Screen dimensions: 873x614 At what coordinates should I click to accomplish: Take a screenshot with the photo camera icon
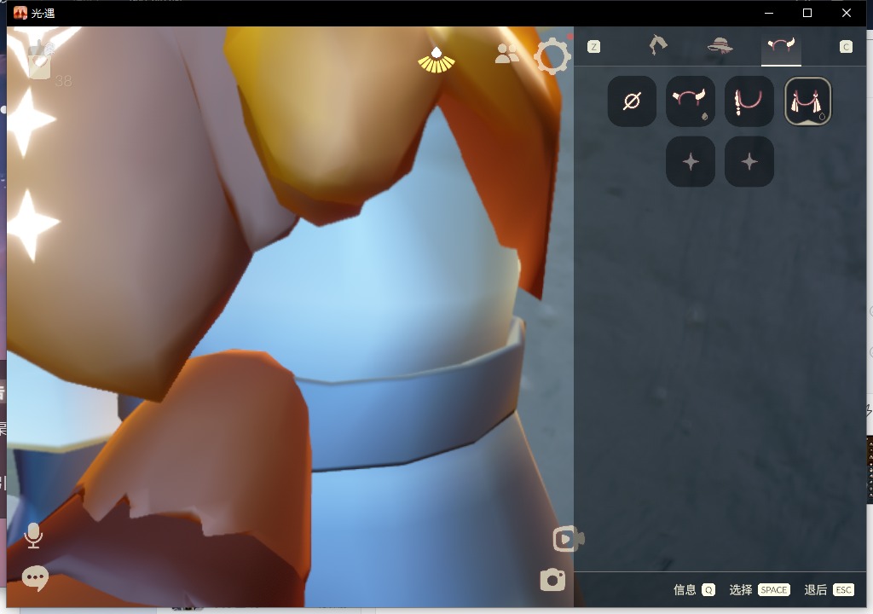[552, 580]
